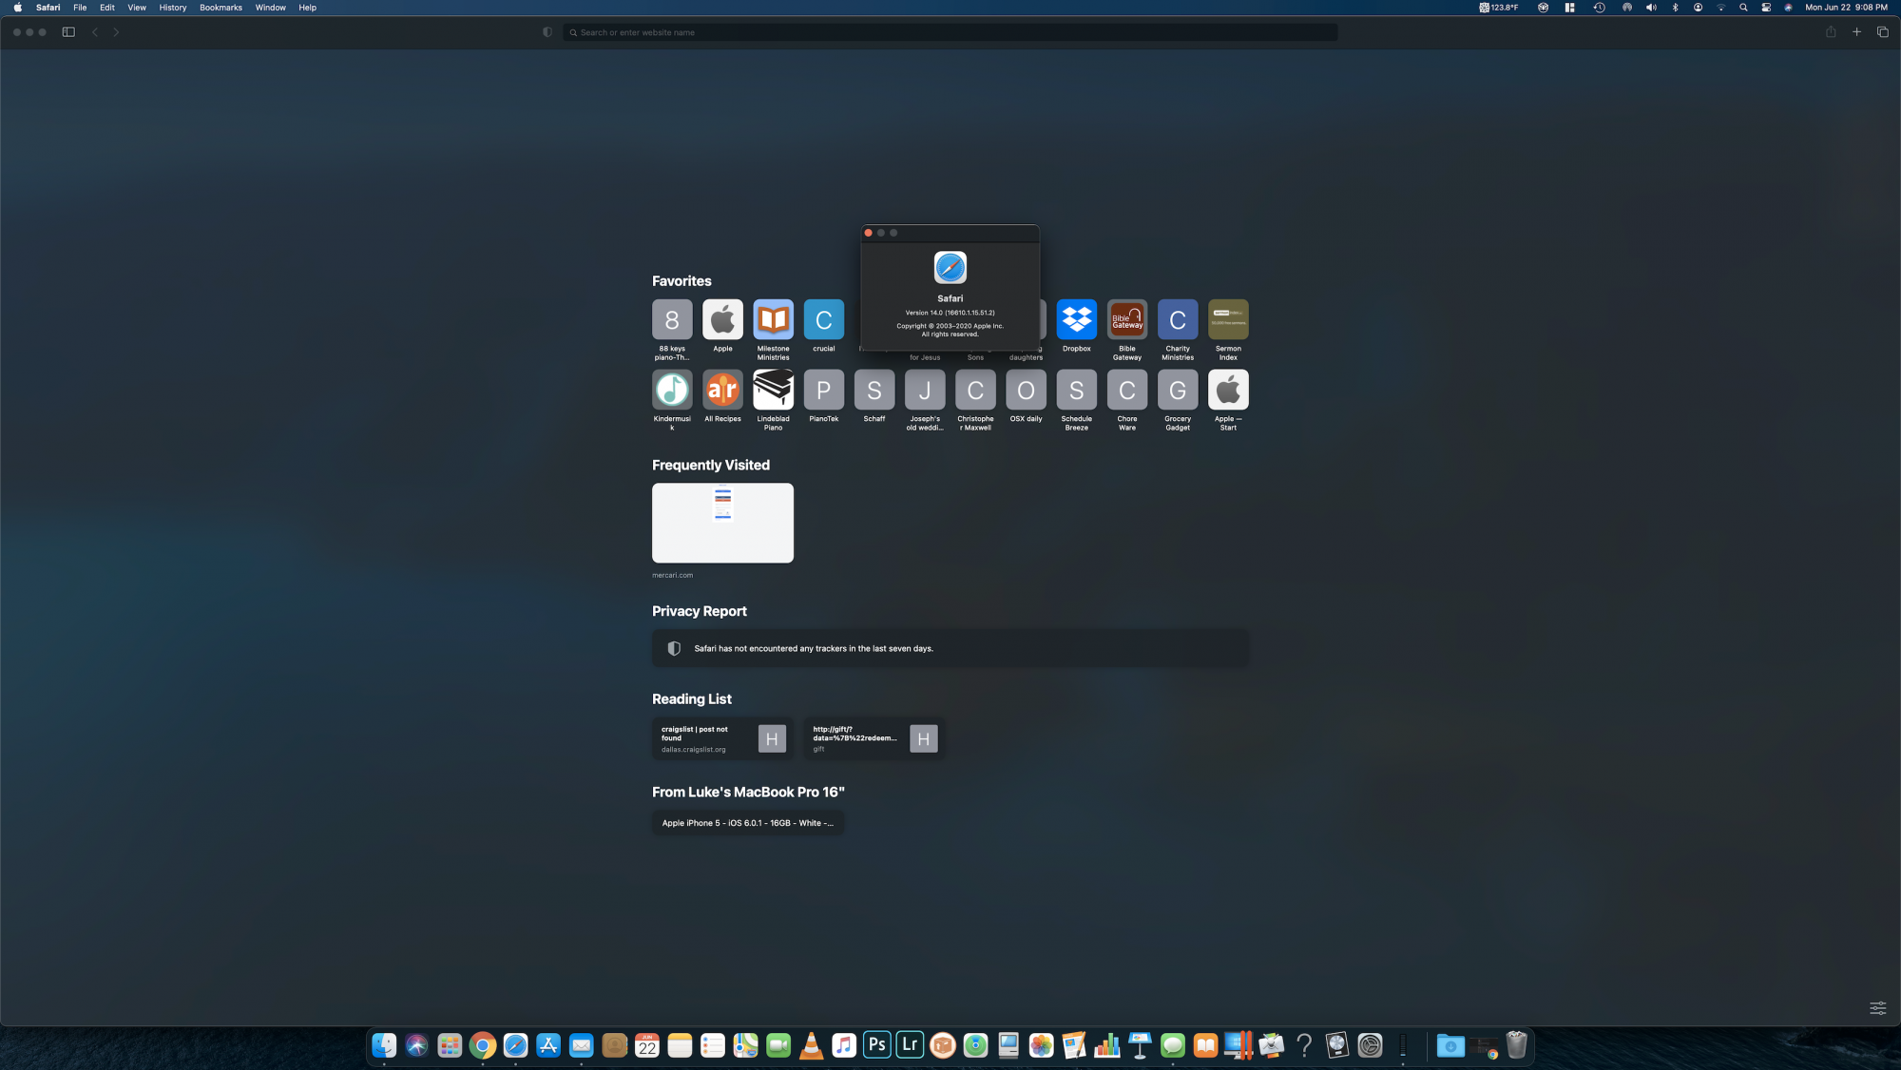The image size is (1901, 1070).
Task: Toggle the Safari sidebar button
Action: click(x=68, y=32)
